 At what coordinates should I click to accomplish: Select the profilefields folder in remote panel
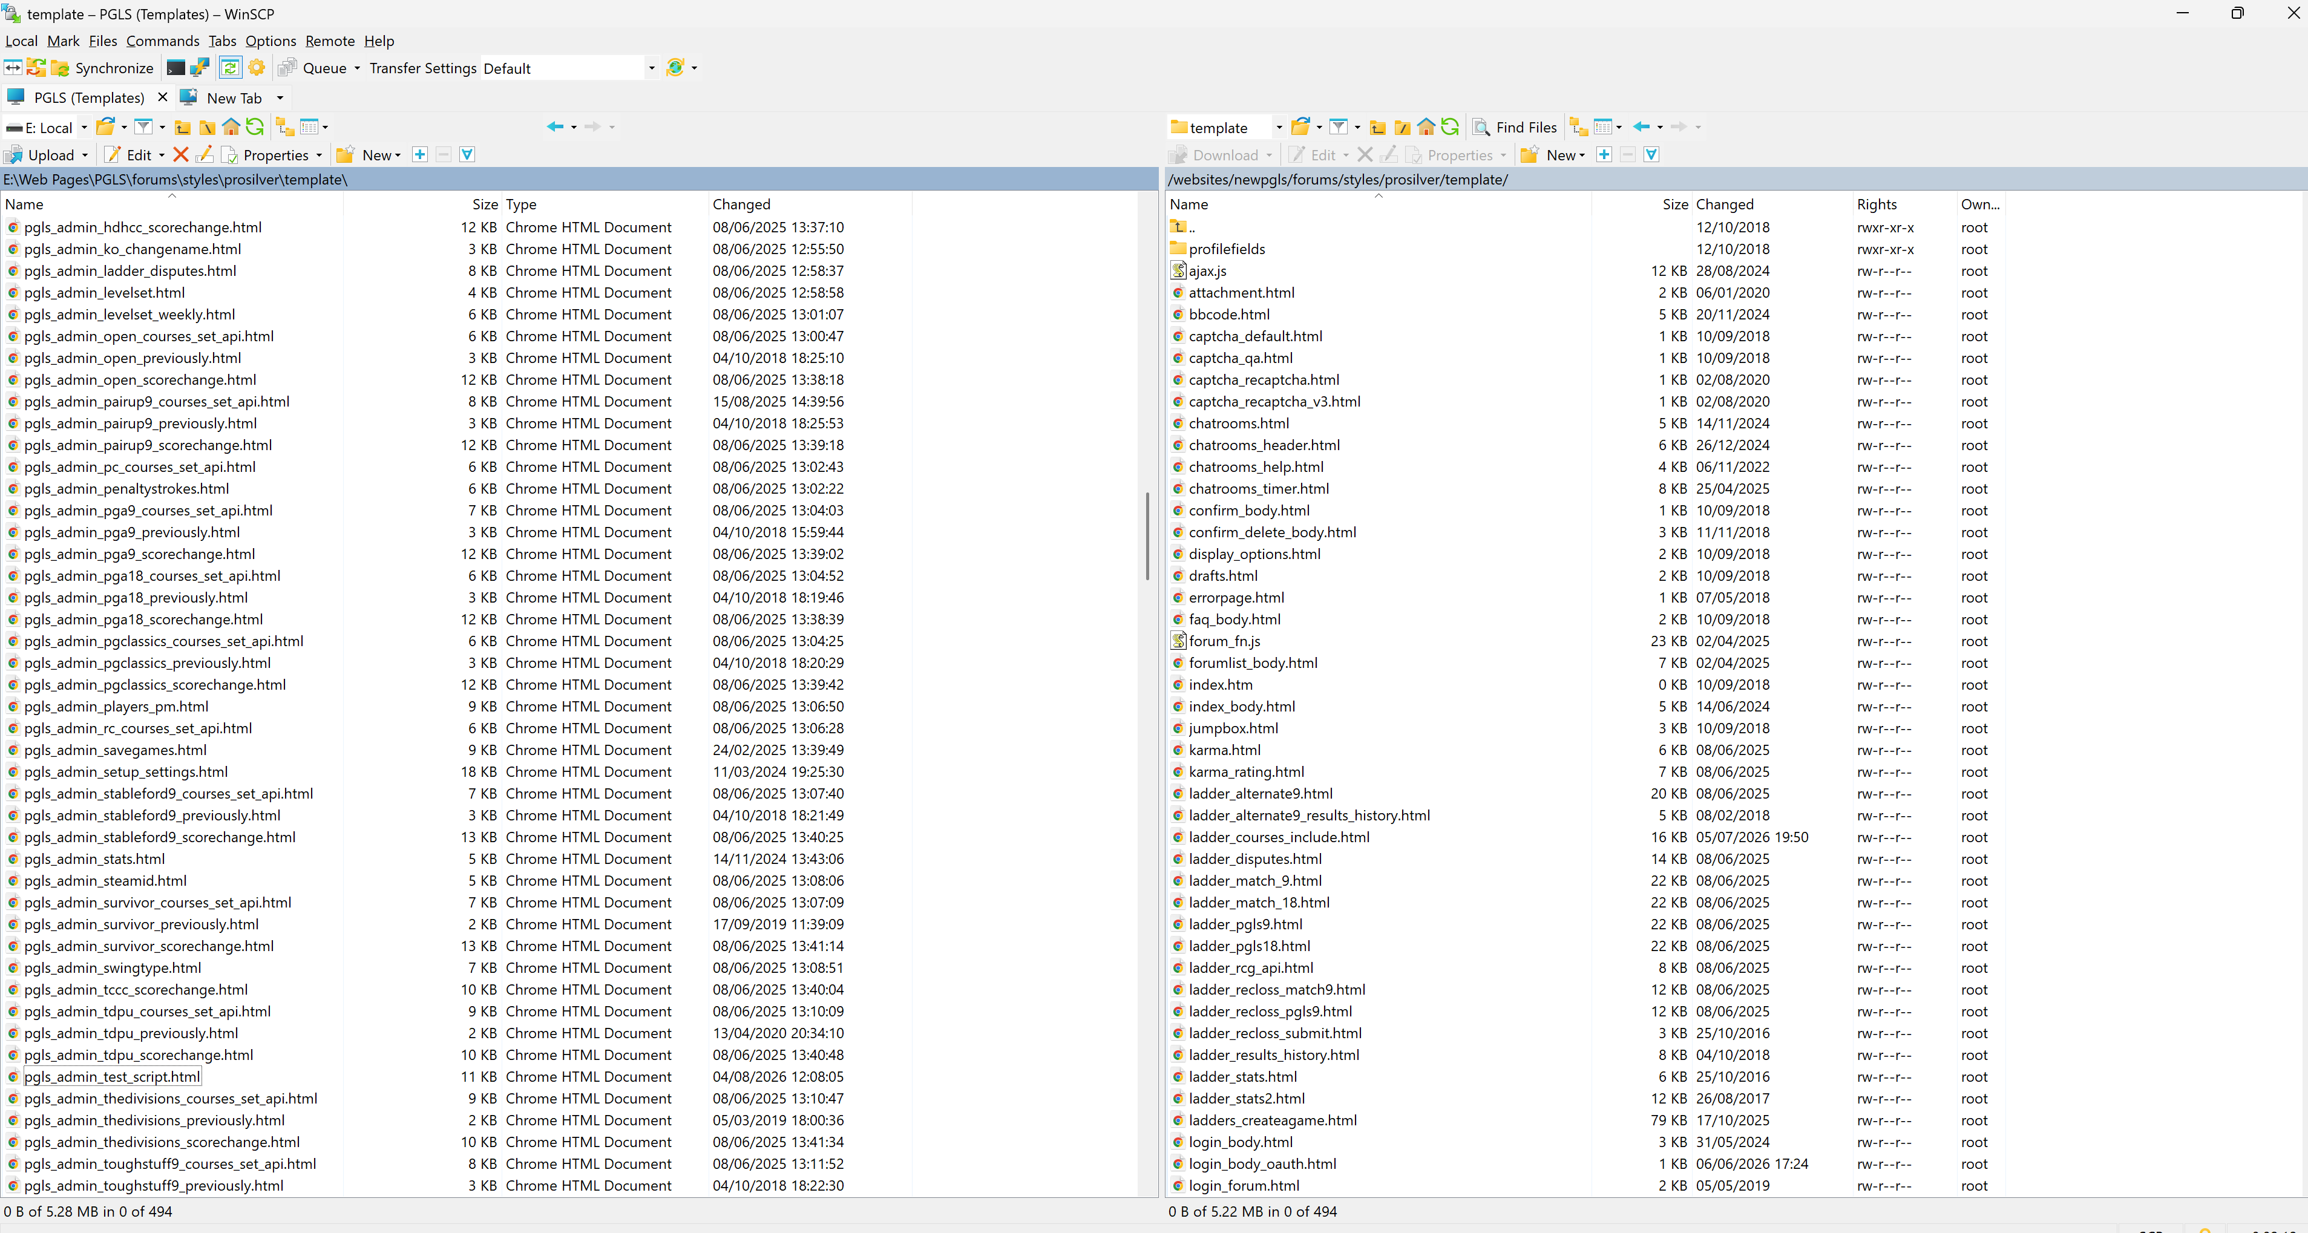[1227, 249]
